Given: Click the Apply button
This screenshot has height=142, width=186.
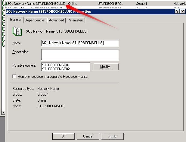Looking at the screenshot, I should (112, 136).
